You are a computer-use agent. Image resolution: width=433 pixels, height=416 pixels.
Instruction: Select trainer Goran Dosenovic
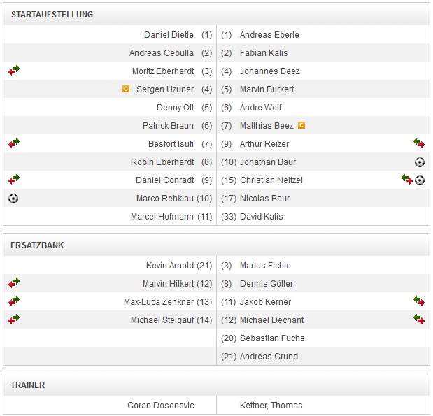point(161,405)
